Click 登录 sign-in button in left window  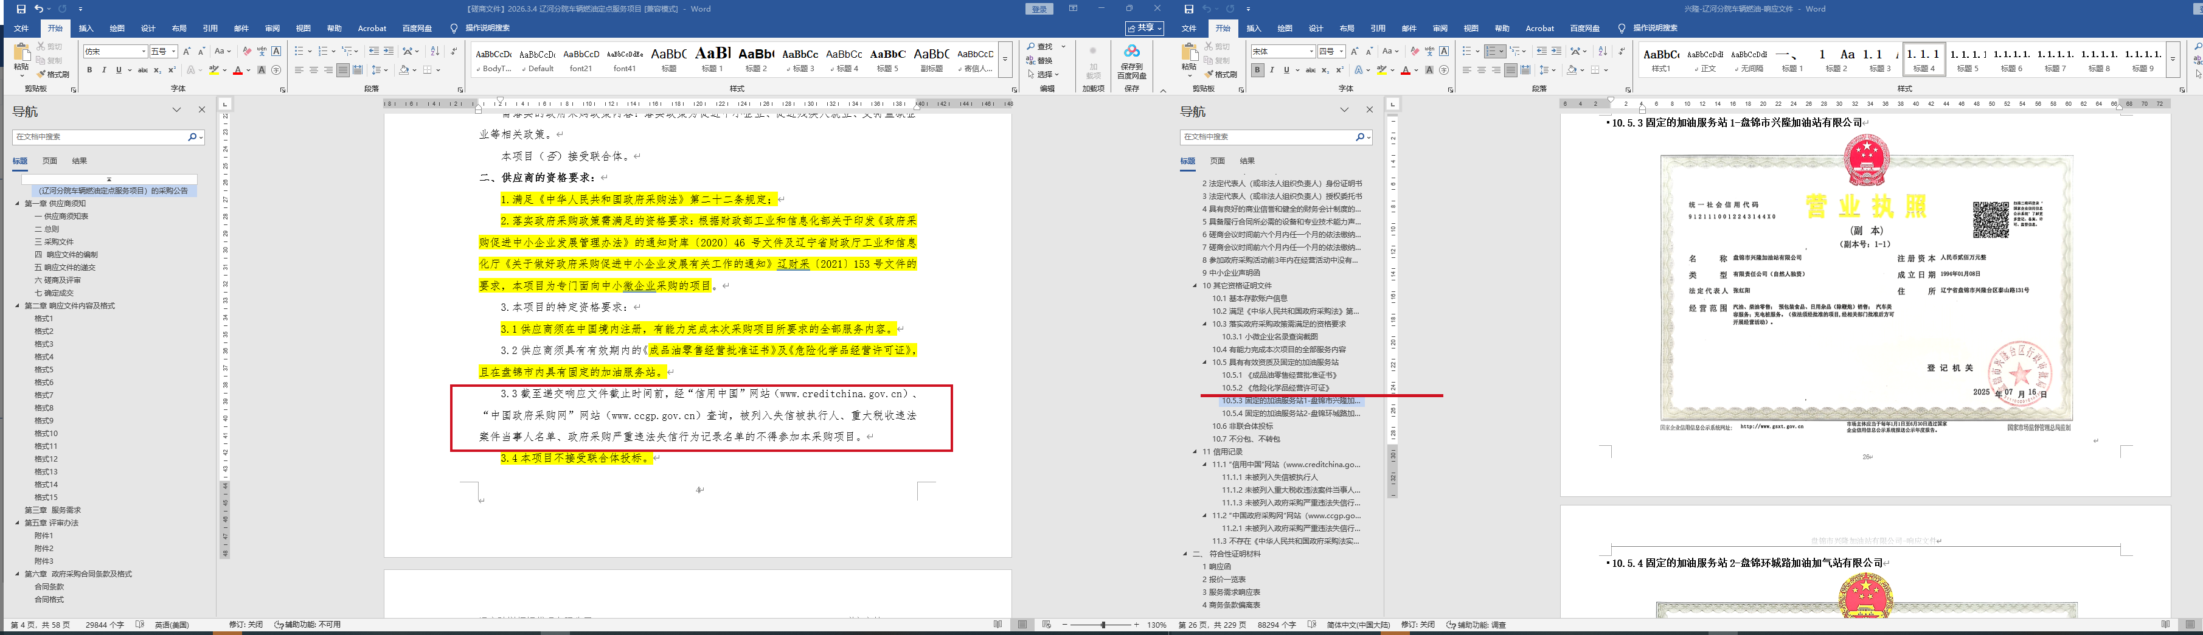[x=1039, y=9]
